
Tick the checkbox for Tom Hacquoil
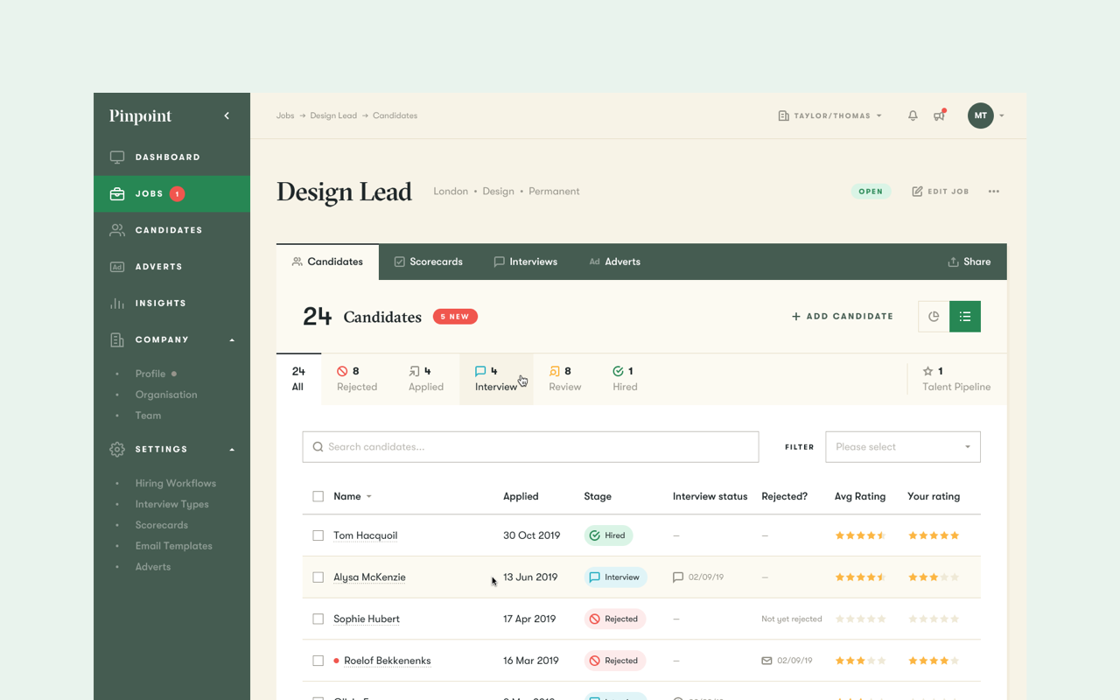click(x=318, y=535)
